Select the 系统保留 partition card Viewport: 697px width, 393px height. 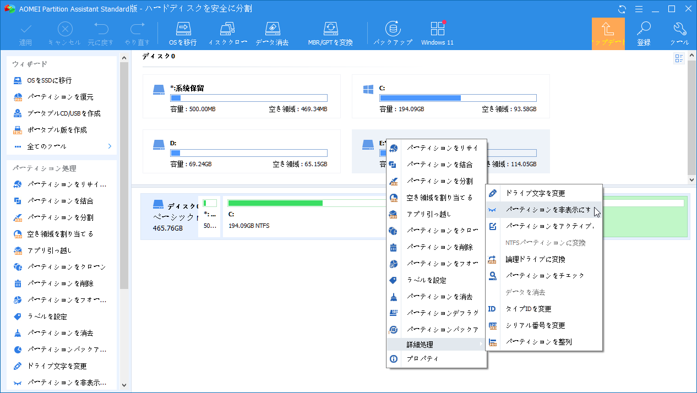tap(241, 96)
